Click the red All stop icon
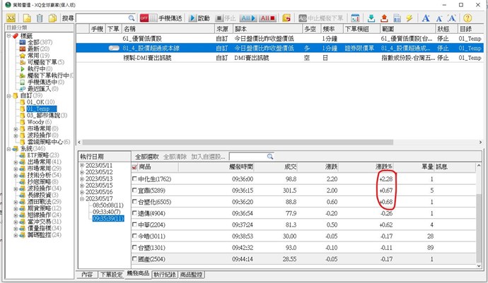 (x=268, y=18)
